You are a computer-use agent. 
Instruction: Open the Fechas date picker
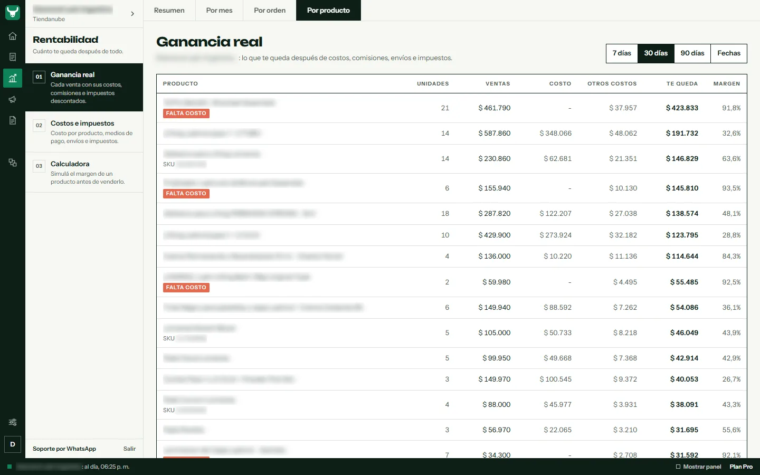[x=729, y=53]
